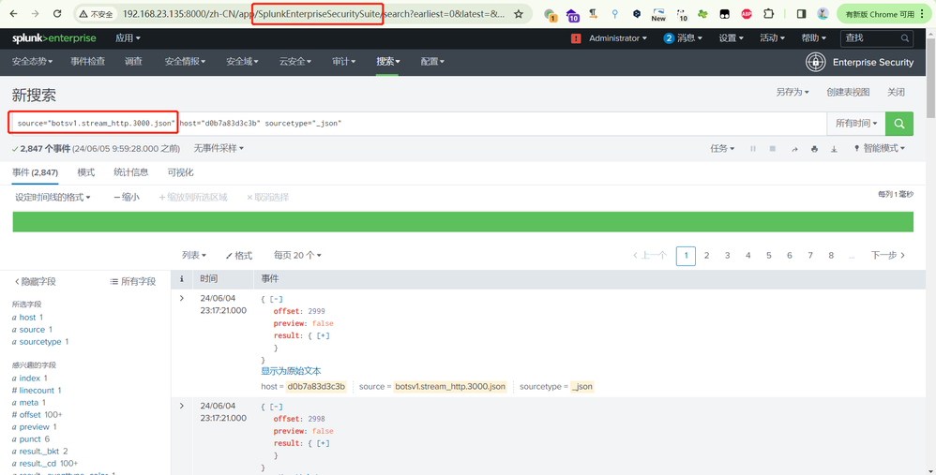The image size is (936, 475).
Task: Bookmark this page with star icon
Action: tap(518, 14)
